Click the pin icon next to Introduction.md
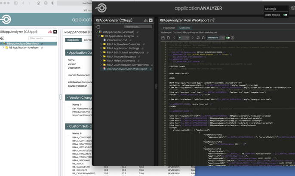This screenshot has width=295, height=176. [130, 40]
